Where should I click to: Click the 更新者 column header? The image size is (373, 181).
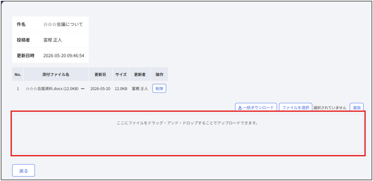coord(140,74)
